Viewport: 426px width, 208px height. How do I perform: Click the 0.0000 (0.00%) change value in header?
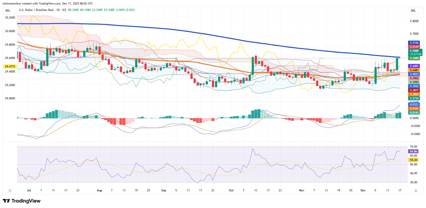125,10
